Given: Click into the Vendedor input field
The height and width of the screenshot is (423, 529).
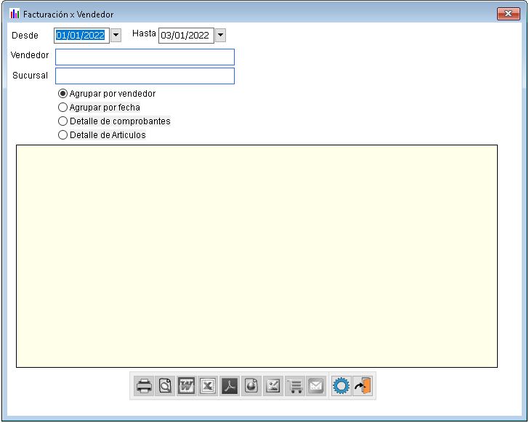Looking at the screenshot, I should click(145, 57).
